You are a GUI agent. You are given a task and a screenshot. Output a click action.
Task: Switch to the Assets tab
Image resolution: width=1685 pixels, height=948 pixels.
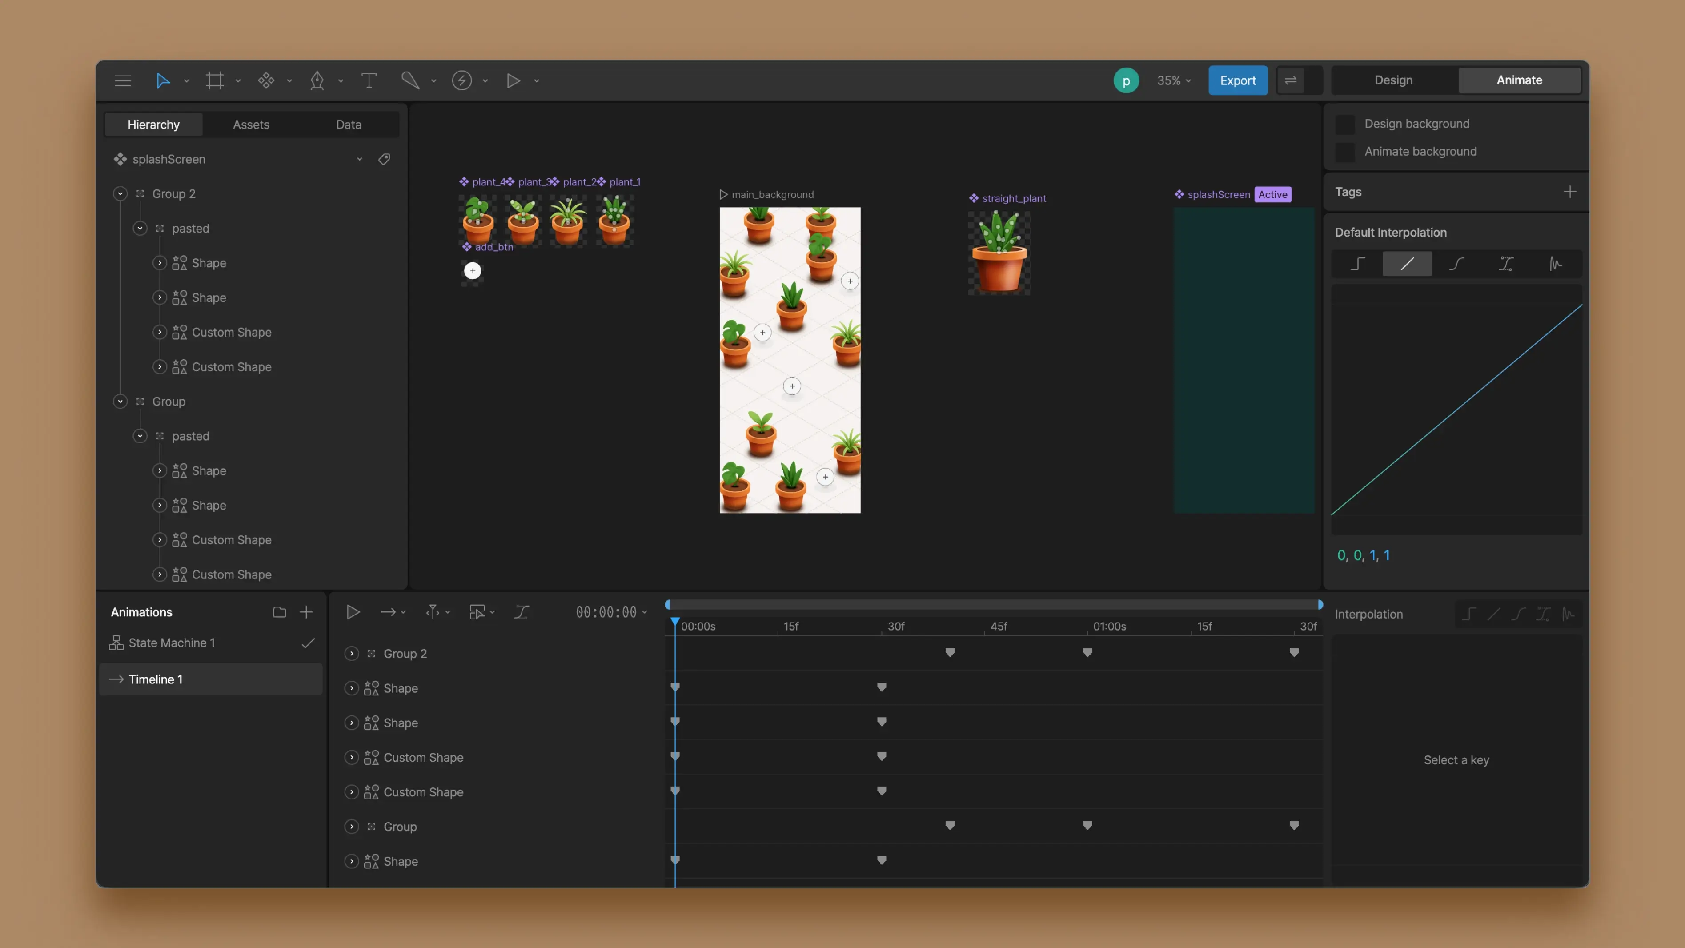pos(250,125)
